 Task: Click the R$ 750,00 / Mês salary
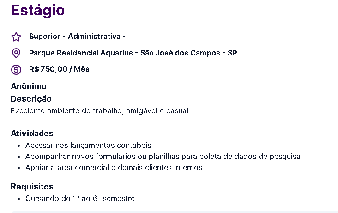tap(59, 69)
